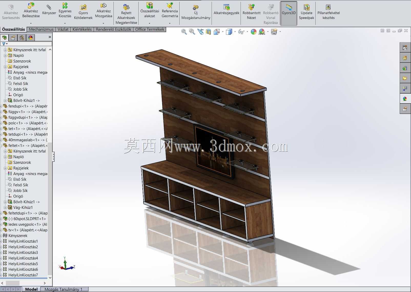Viewport: 411px width, 292px height.
Task: Expand the FeatureManager panel tabs chevron
Action: pyautogui.click(x=50, y=37)
